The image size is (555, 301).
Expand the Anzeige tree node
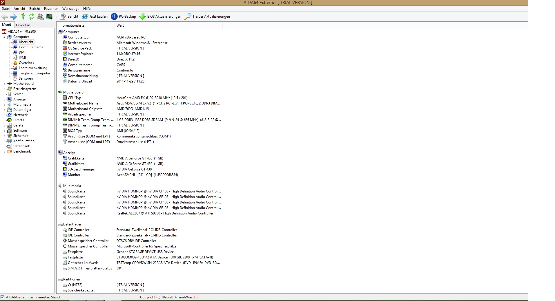click(4, 100)
